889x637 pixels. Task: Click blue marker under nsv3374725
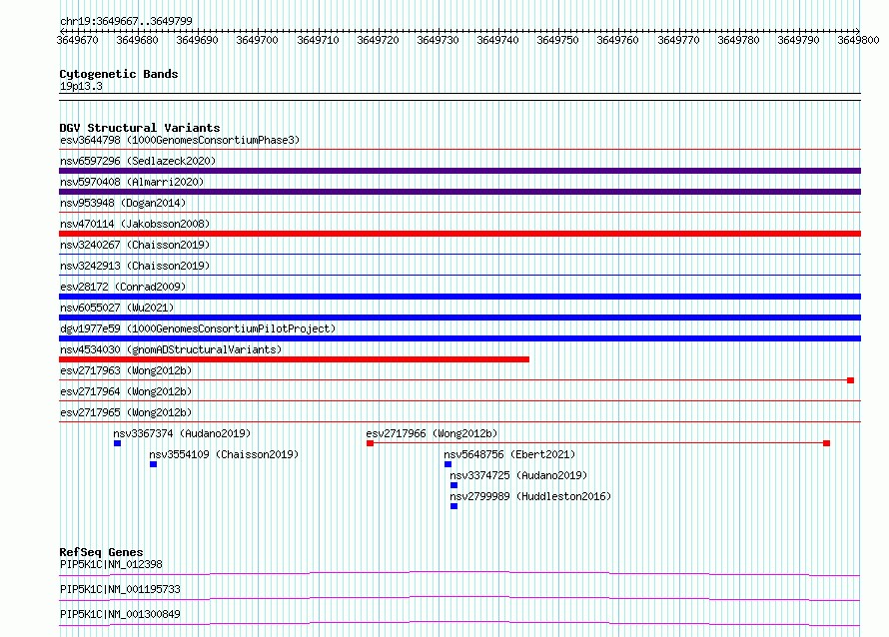(x=454, y=485)
